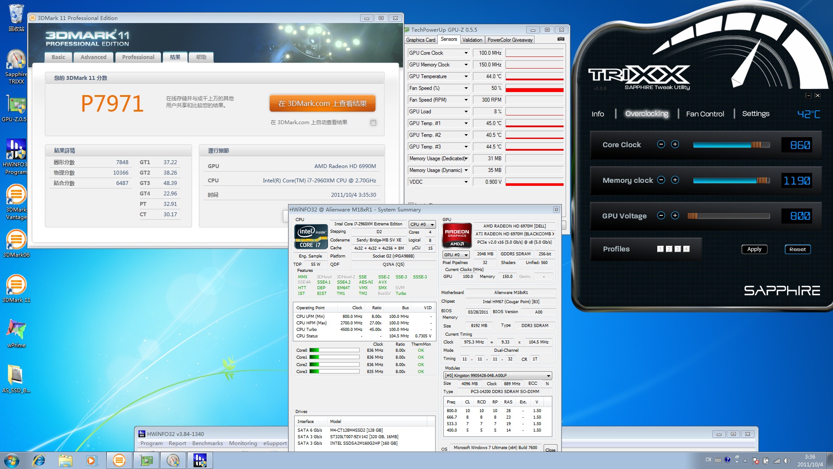Open the Recycle Bin desktop icon
The height and width of the screenshot is (469, 833).
[16, 18]
